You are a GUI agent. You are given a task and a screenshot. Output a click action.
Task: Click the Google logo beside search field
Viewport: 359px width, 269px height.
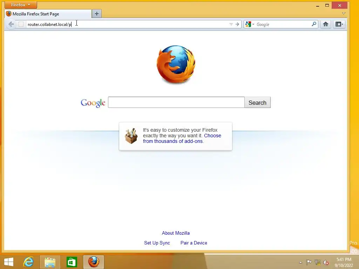tap(93, 103)
